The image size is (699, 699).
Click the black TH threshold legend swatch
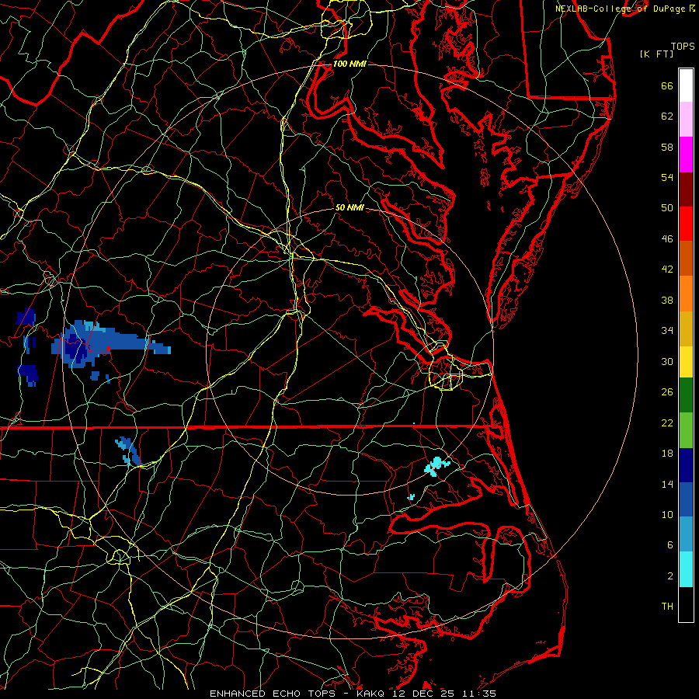tap(686, 604)
